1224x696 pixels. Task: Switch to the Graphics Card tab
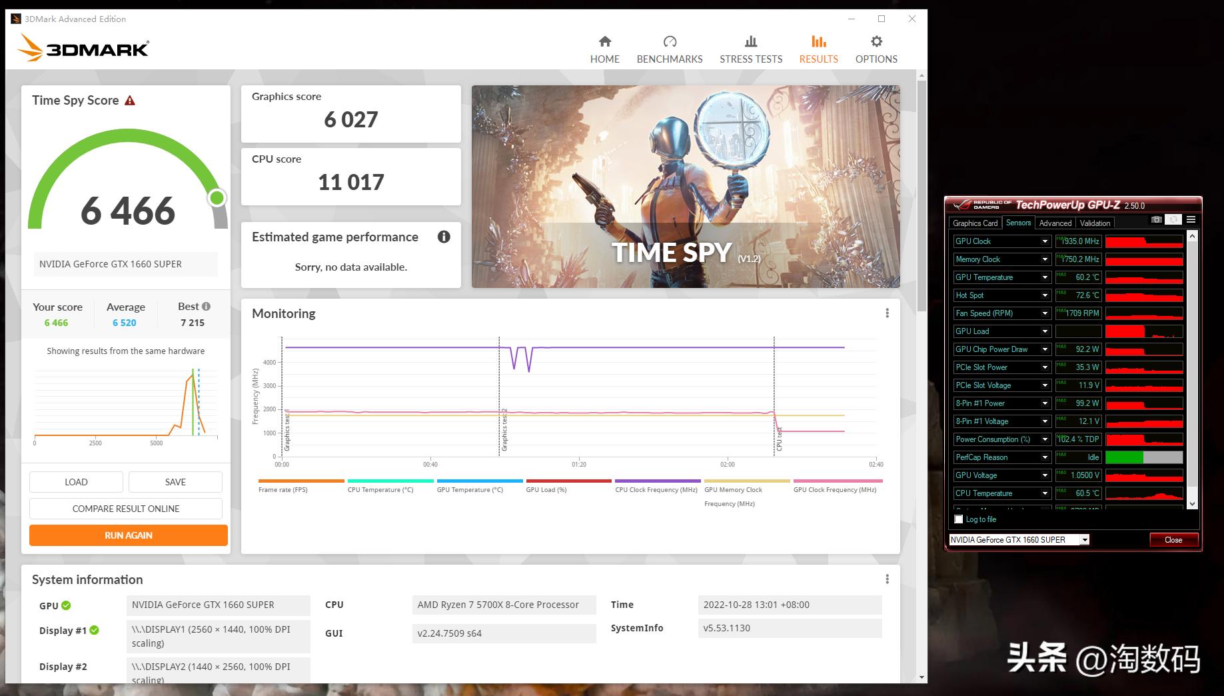[975, 223]
